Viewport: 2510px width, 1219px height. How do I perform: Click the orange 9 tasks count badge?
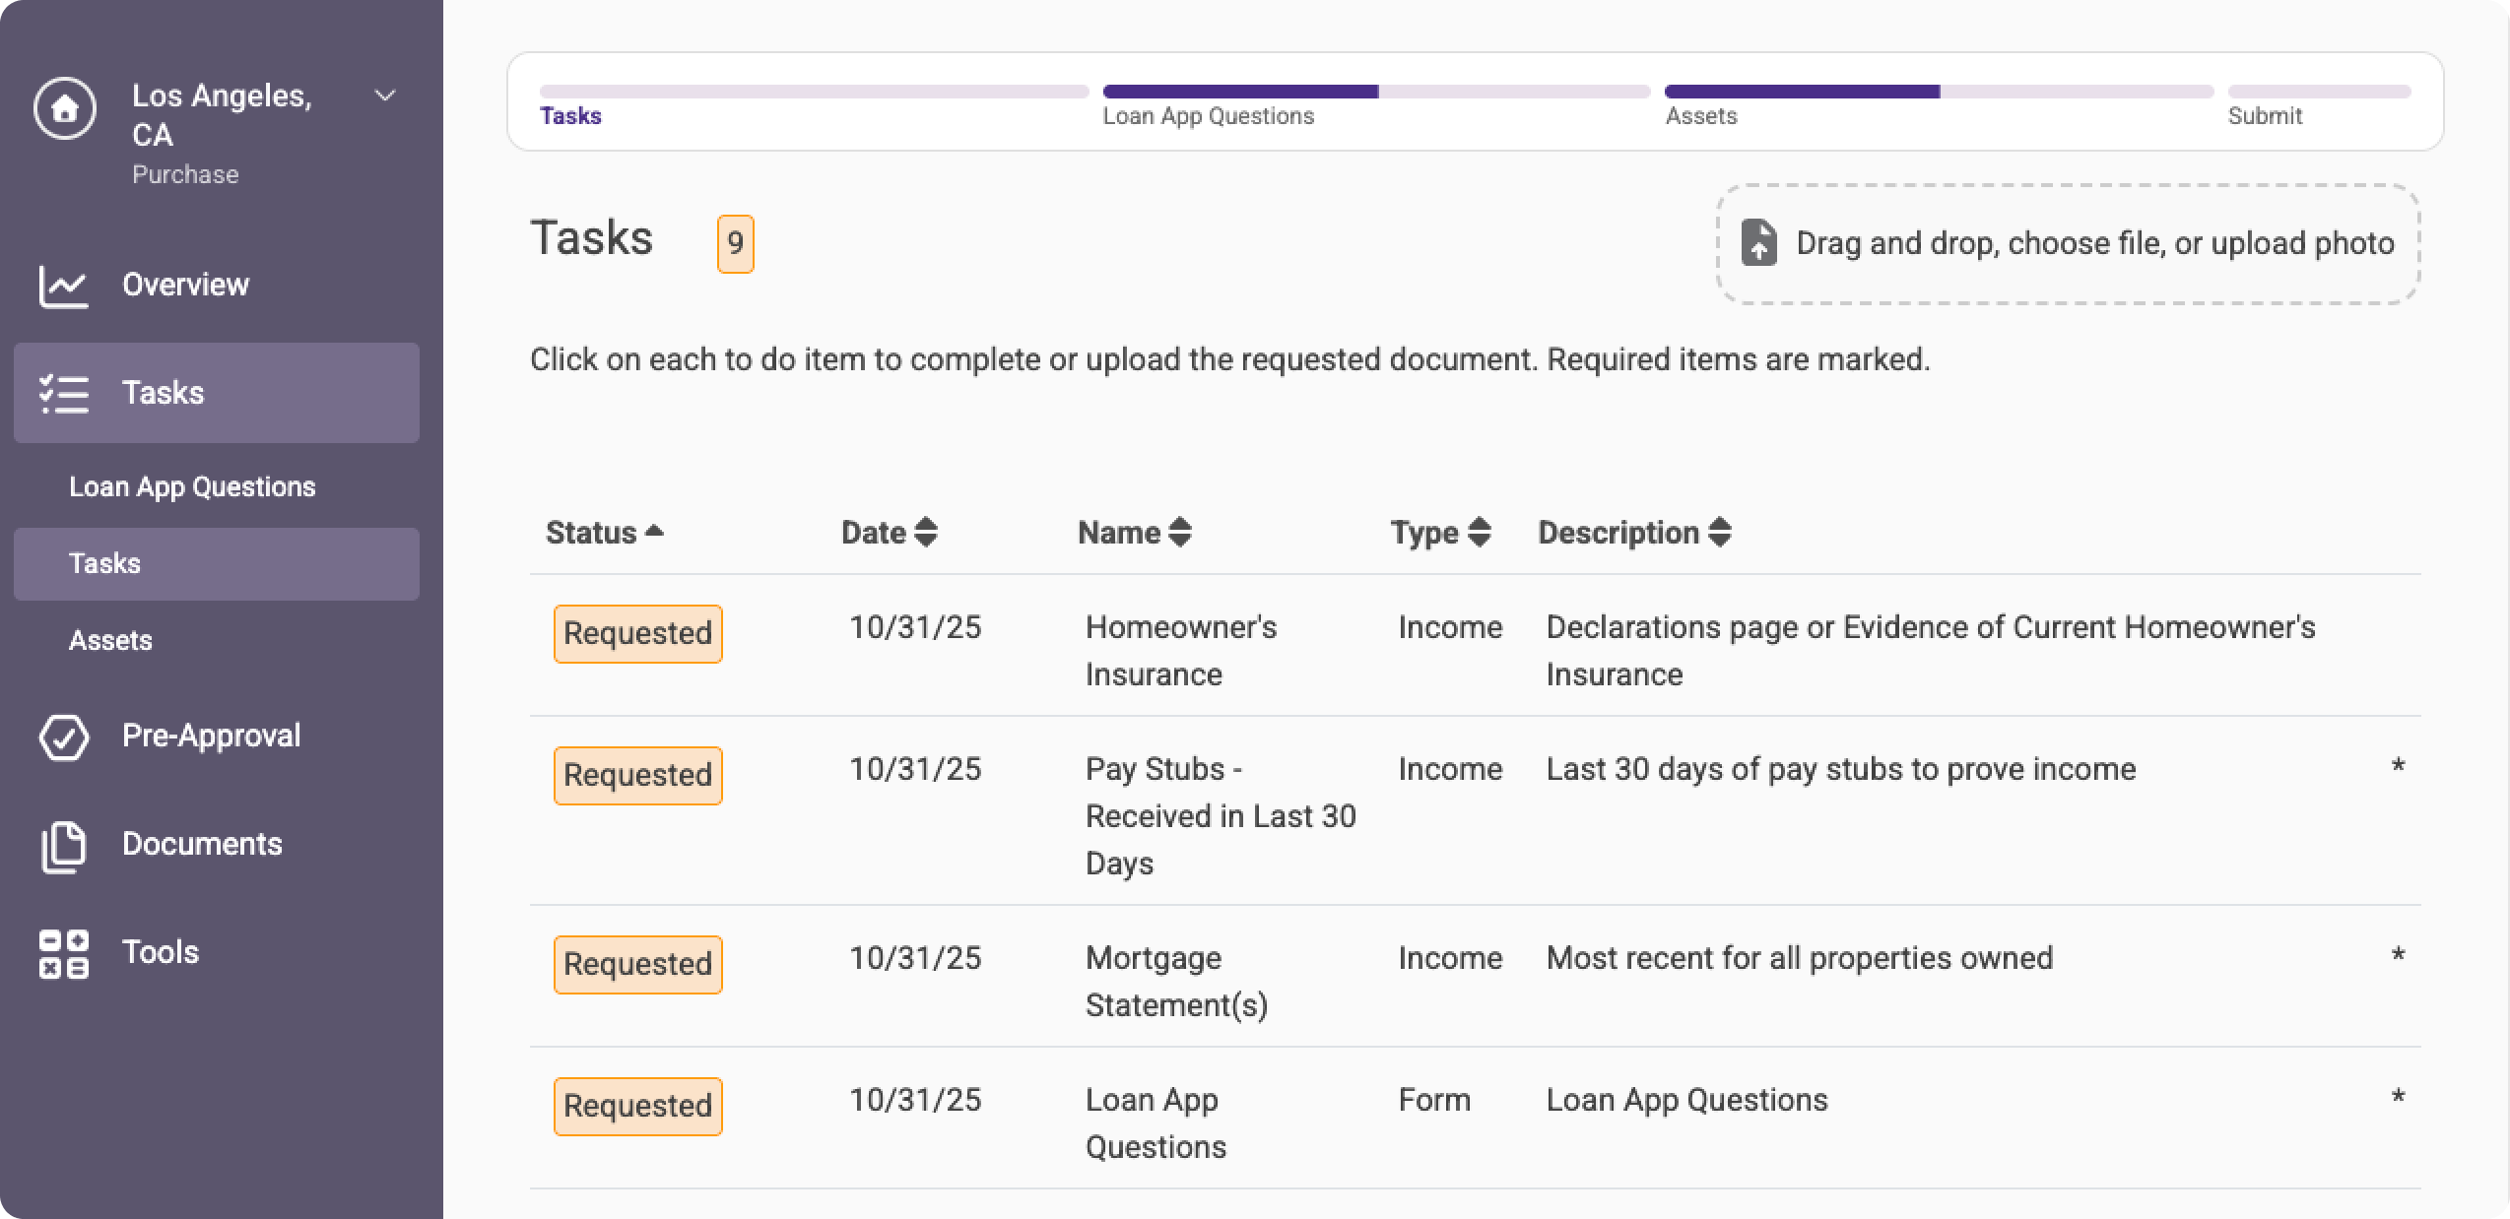coord(735,243)
